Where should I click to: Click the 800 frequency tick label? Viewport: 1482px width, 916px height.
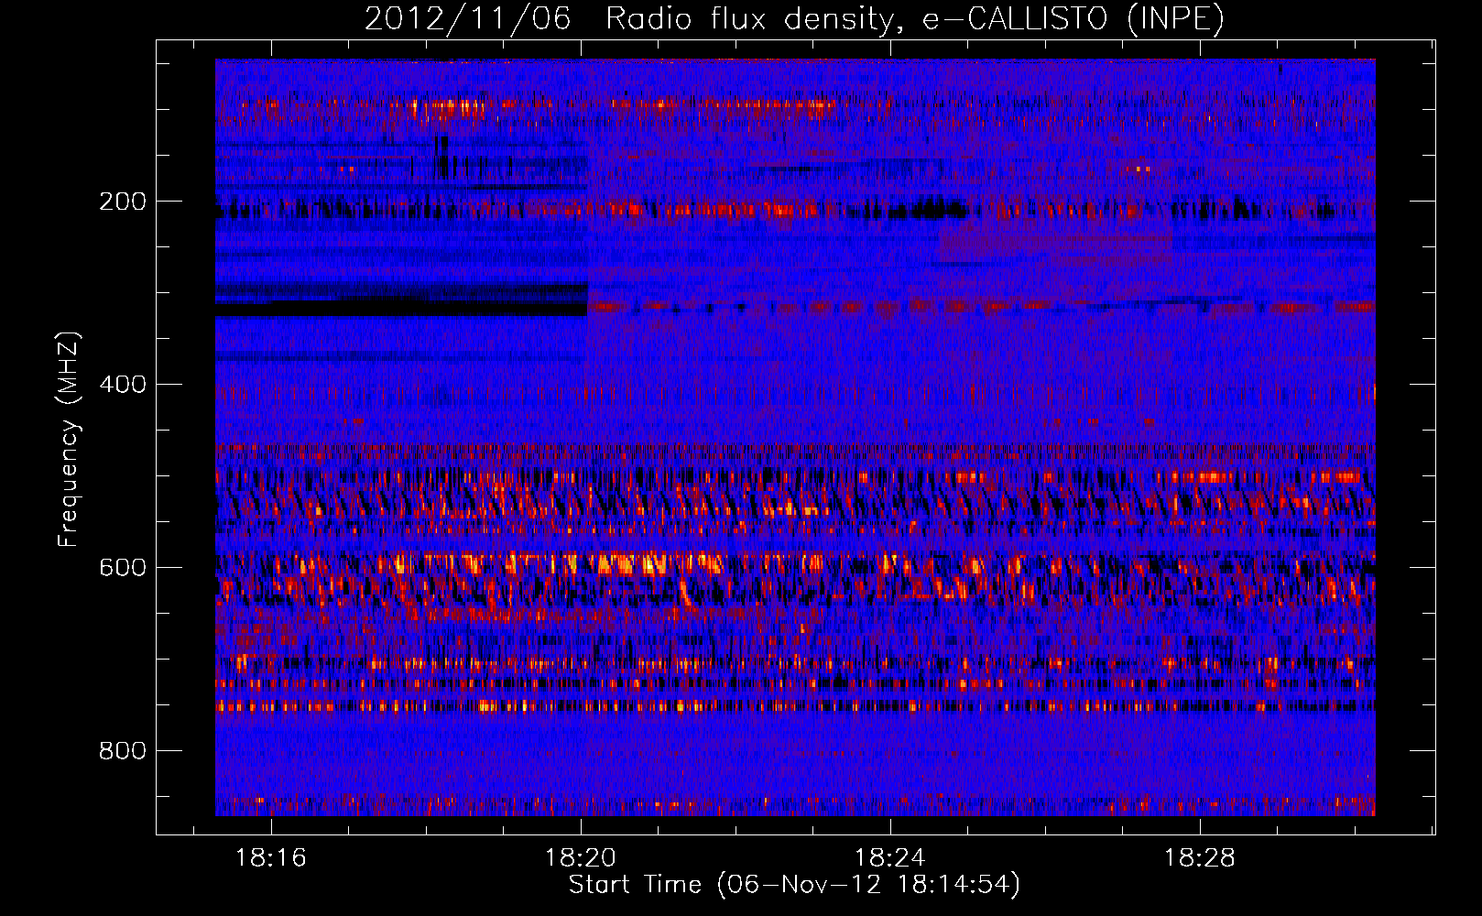point(123,751)
